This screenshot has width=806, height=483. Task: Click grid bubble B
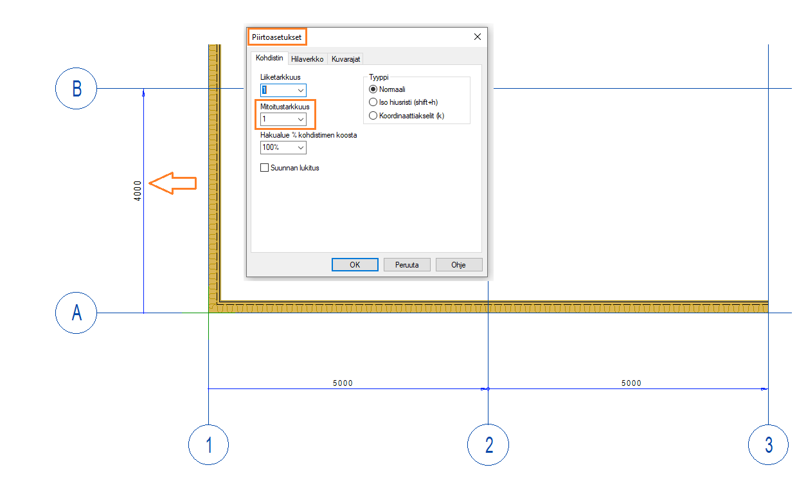76,88
